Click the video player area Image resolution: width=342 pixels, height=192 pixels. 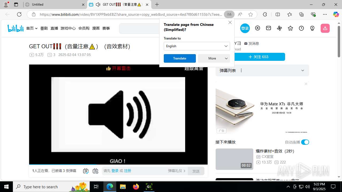[118, 114]
